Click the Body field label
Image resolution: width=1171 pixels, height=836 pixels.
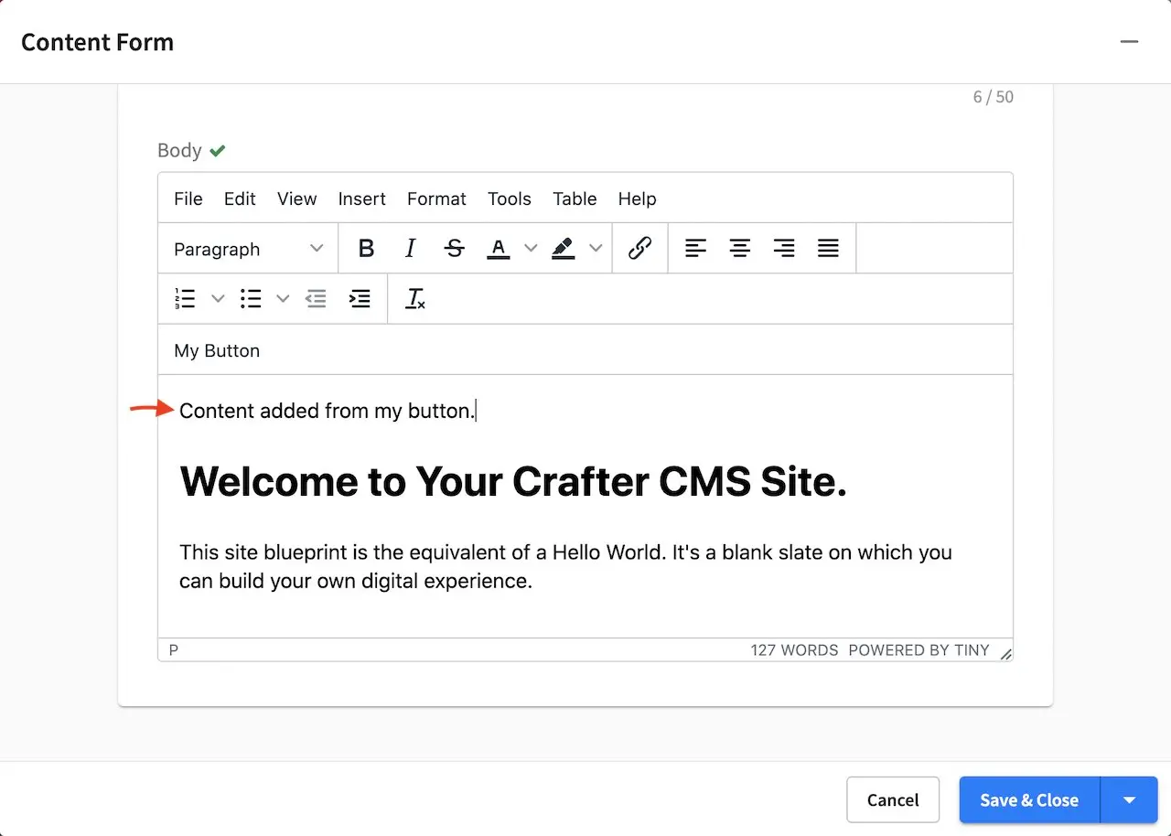click(x=179, y=150)
